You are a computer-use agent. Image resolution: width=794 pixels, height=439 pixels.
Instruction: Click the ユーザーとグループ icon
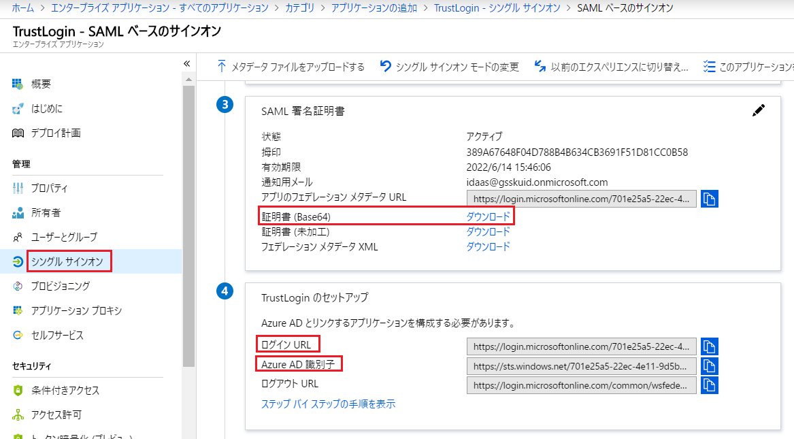[x=18, y=237]
